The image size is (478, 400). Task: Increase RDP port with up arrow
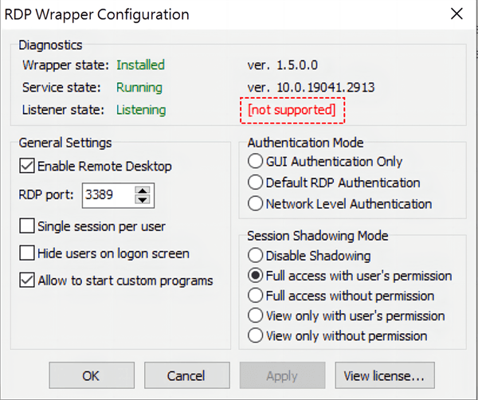(143, 190)
